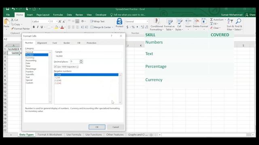Toggle Use 1000 Separator checkbox

55,67
